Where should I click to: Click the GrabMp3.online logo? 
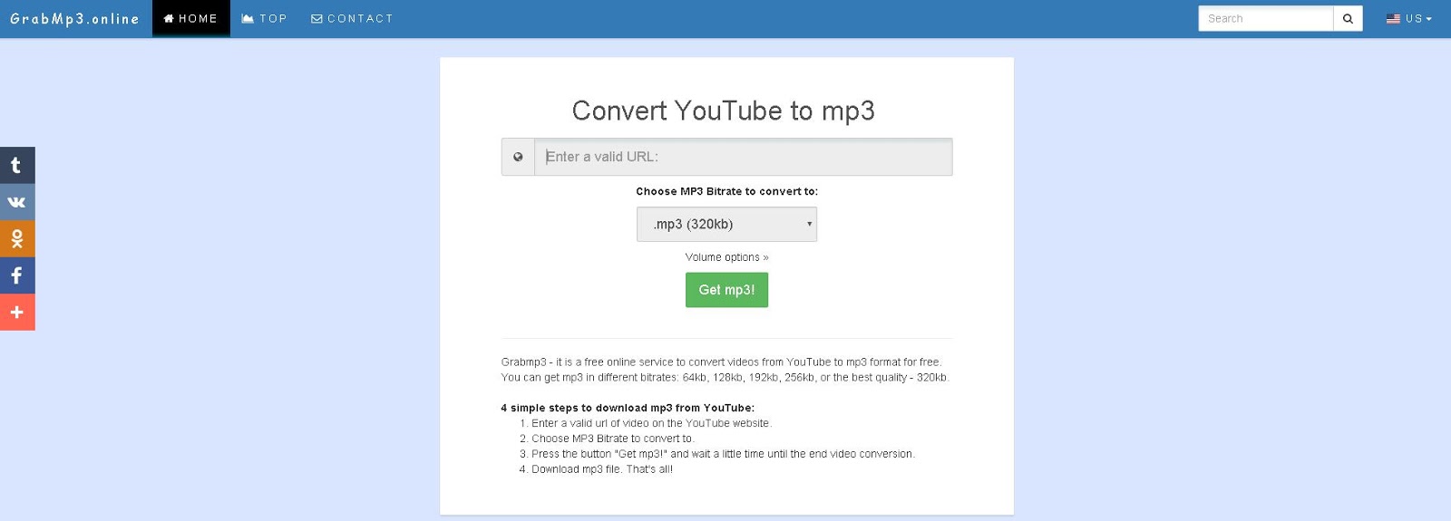[74, 18]
